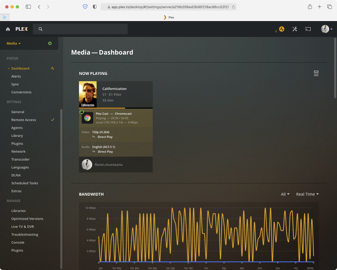This screenshot has height=270, width=337.
Task: Open the All bandwidth filter dropdown
Action: point(285,194)
